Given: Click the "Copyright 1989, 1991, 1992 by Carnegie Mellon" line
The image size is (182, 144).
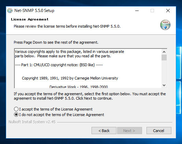Looking at the screenshot, I should [x=70, y=78].
